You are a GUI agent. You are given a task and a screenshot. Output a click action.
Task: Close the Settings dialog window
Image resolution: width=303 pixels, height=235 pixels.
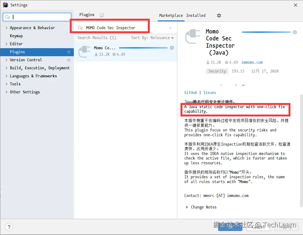(x=296, y=5)
